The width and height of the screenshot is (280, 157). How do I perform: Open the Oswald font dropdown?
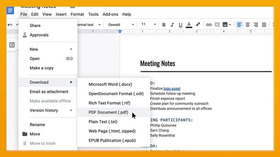tap(121, 25)
